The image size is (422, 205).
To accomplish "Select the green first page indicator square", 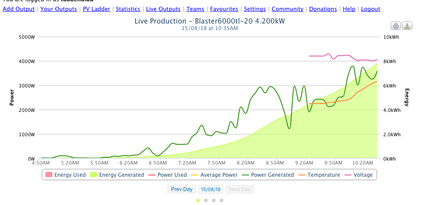I will [x=198, y=200].
